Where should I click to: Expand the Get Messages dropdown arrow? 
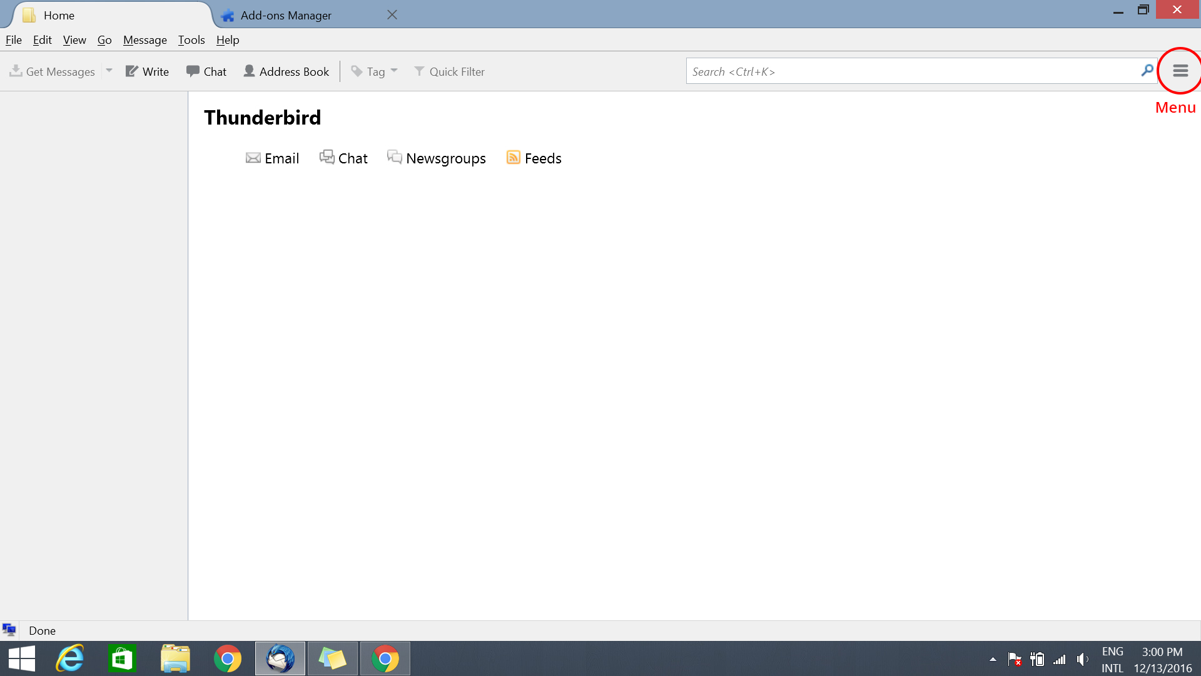109,71
